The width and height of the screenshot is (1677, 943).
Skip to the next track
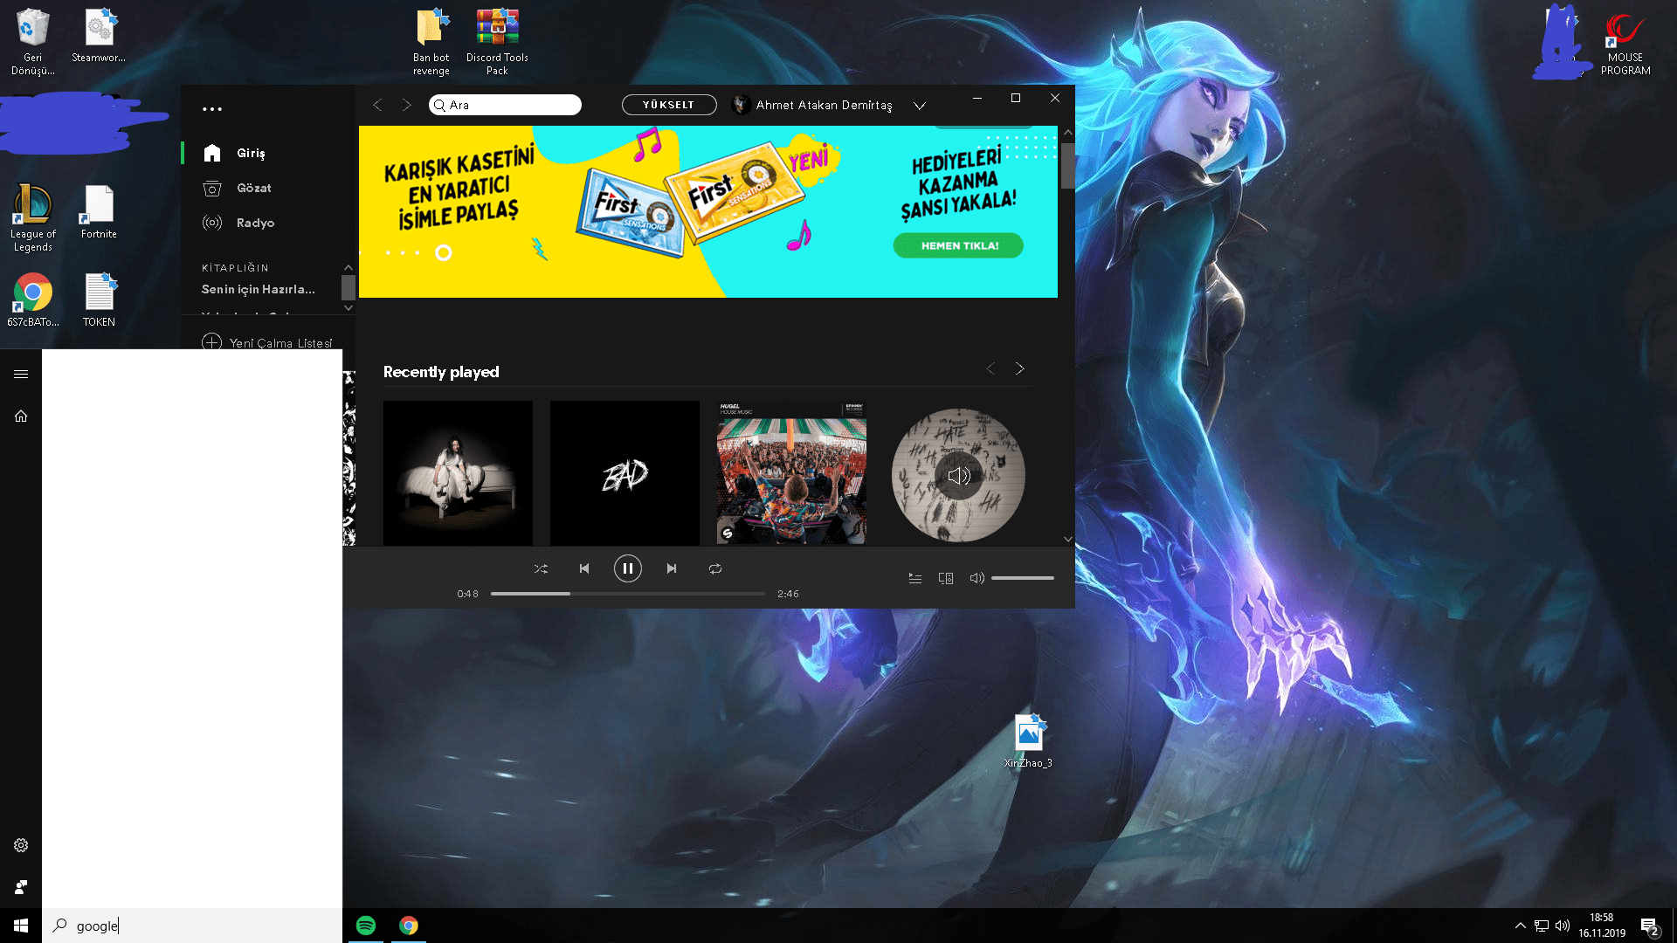(672, 568)
